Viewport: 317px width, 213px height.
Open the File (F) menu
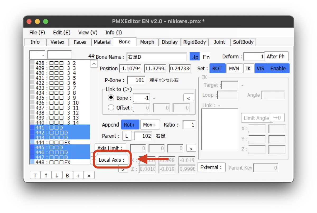(x=37, y=33)
